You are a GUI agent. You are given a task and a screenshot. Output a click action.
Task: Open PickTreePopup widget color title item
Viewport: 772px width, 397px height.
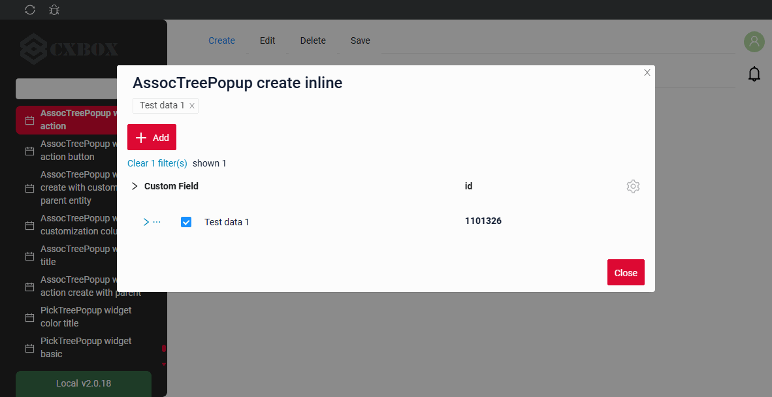click(x=84, y=317)
